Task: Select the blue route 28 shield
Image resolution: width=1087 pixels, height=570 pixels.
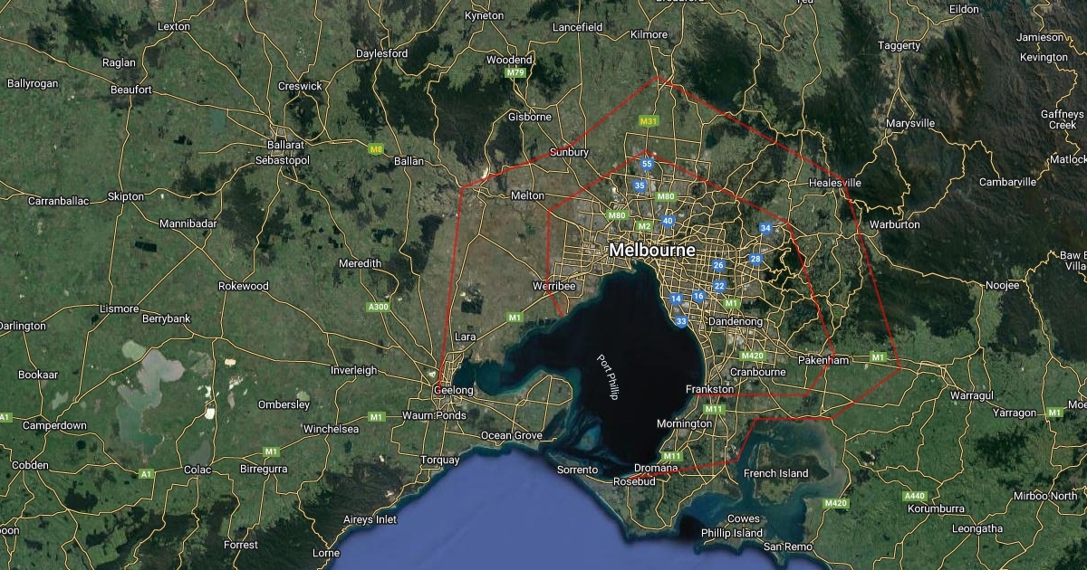Action: [755, 260]
